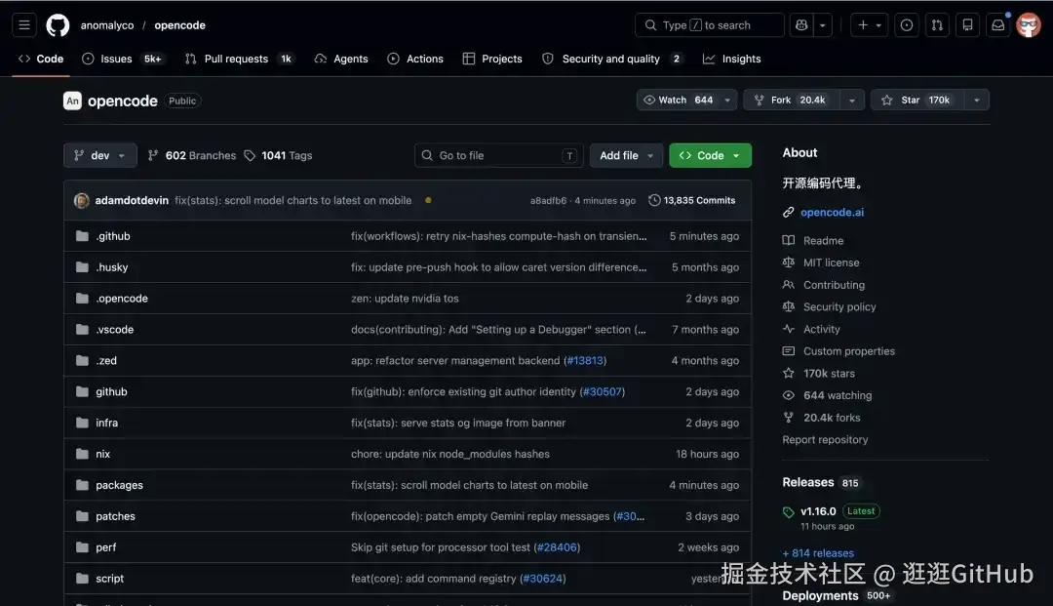Open Custom properties link
This screenshot has height=606, width=1053.
tap(848, 350)
